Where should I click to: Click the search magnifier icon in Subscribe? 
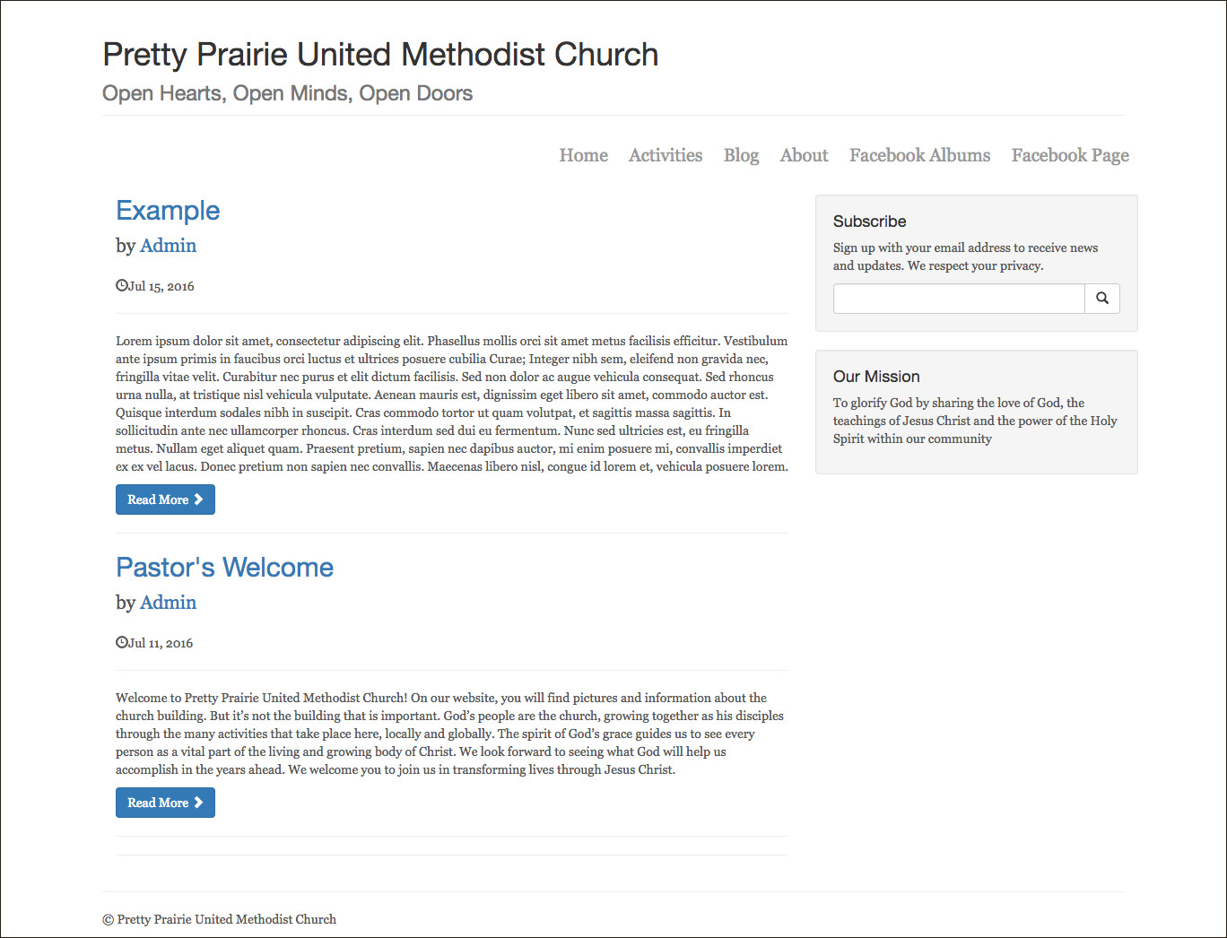pyautogui.click(x=1102, y=299)
